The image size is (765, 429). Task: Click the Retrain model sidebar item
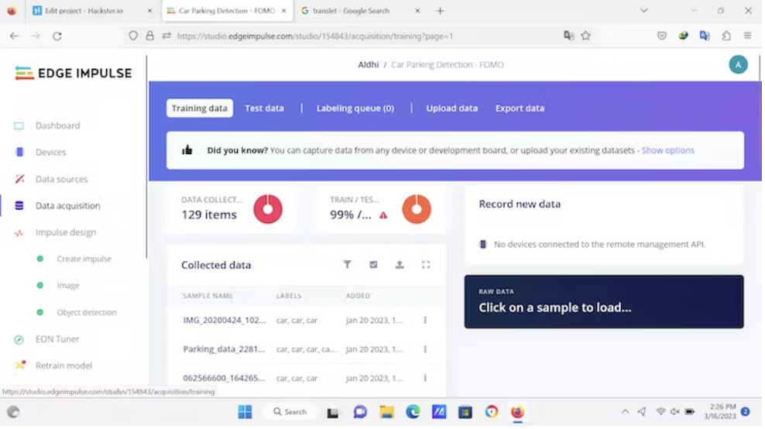click(x=63, y=366)
